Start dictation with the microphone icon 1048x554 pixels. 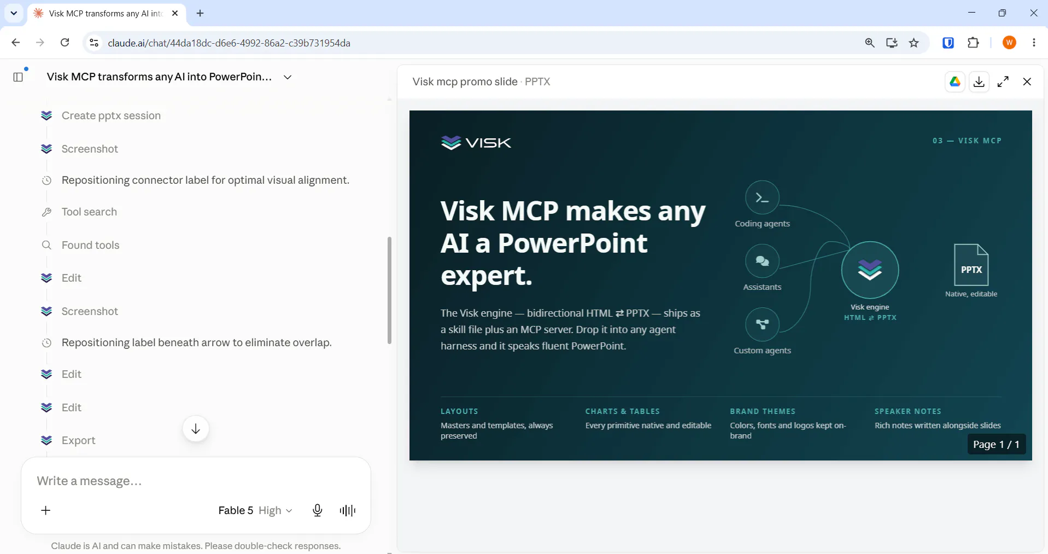(x=317, y=510)
